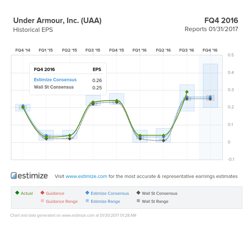This screenshot has width=250, height=227.
Task: Click the 0.5 y-axis value
Action: tap(231, 55)
